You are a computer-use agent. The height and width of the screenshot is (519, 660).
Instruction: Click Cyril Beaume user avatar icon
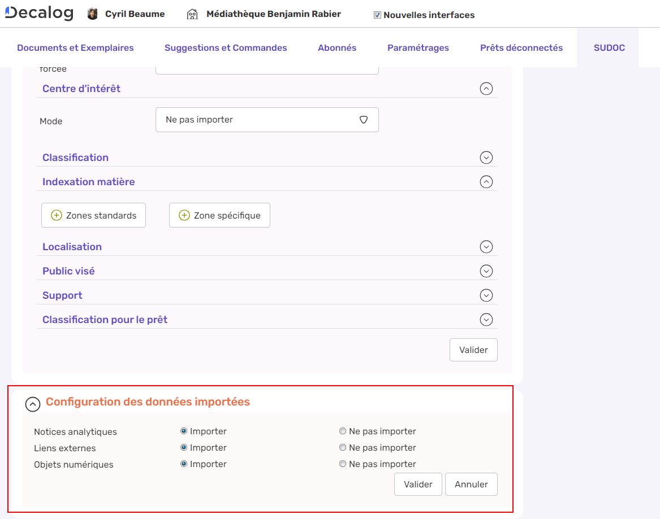point(93,14)
